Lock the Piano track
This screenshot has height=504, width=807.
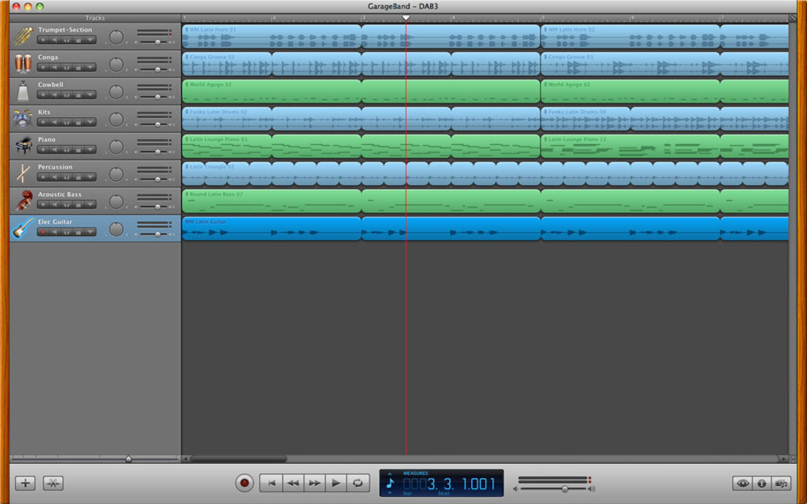coord(78,150)
